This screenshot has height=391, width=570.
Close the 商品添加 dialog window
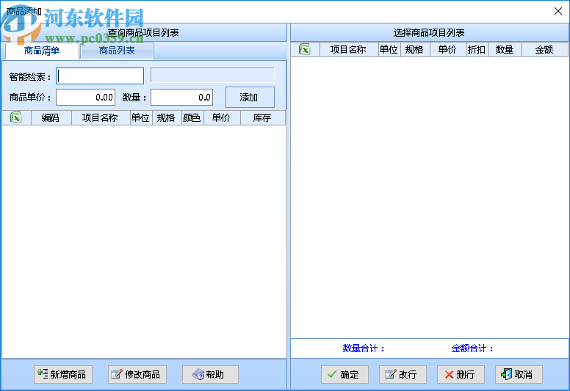coord(558,11)
